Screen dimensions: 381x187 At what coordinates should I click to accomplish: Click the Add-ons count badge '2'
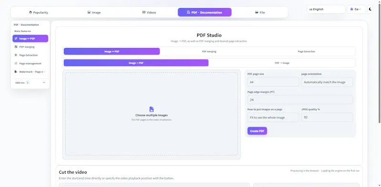(x=28, y=83)
